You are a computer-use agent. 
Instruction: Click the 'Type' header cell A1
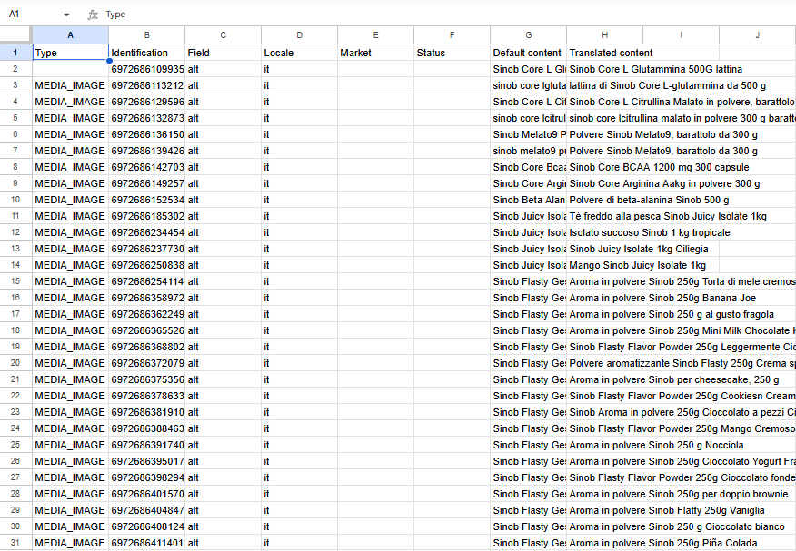71,53
